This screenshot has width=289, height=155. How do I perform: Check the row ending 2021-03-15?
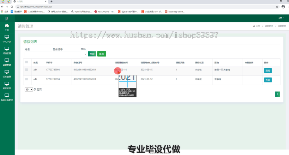click(27, 70)
